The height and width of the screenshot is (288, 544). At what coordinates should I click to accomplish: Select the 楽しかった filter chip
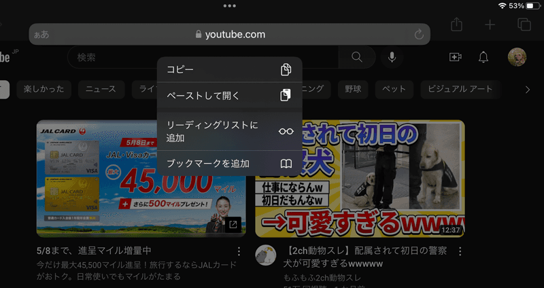[44, 90]
